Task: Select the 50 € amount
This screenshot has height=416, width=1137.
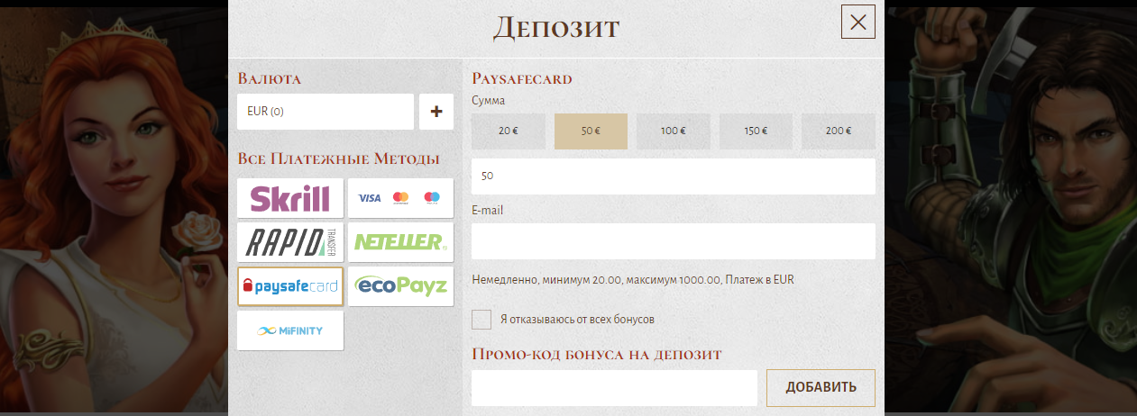Action: coord(591,131)
